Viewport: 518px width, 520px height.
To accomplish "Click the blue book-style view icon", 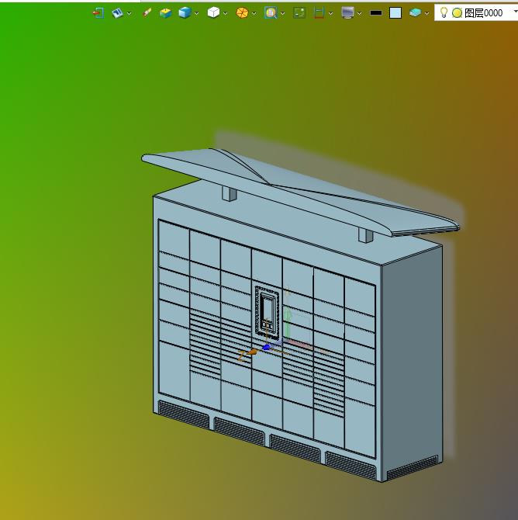I will click(x=117, y=13).
